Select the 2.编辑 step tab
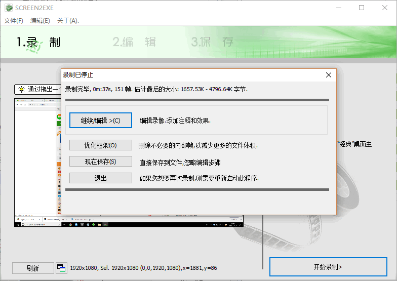 [134, 42]
